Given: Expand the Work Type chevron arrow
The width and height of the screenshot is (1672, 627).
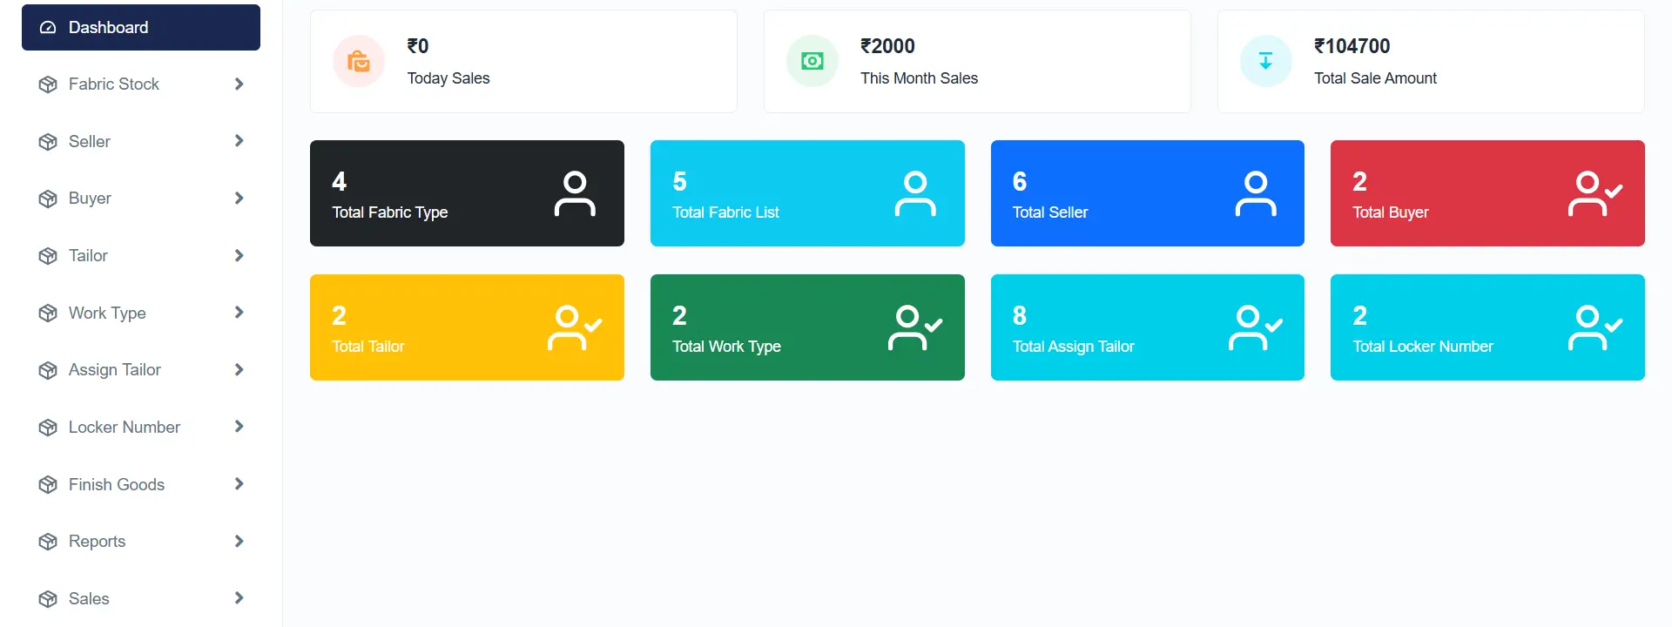Looking at the screenshot, I should (x=239, y=313).
